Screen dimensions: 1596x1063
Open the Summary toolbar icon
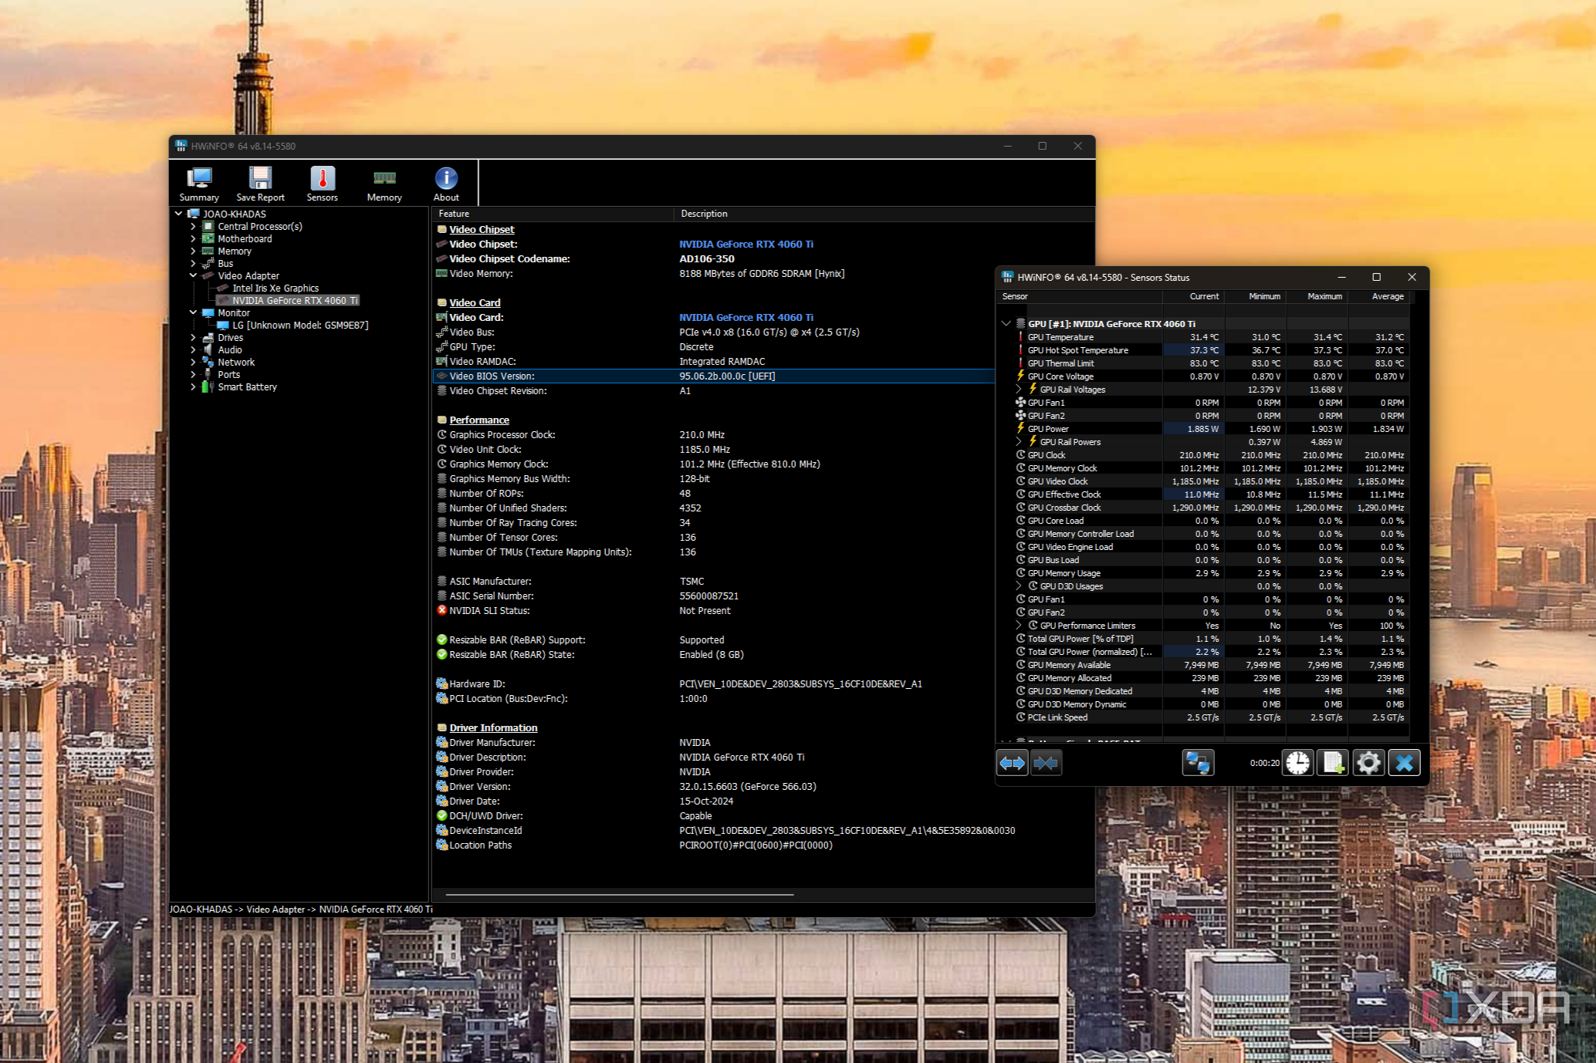tap(199, 184)
